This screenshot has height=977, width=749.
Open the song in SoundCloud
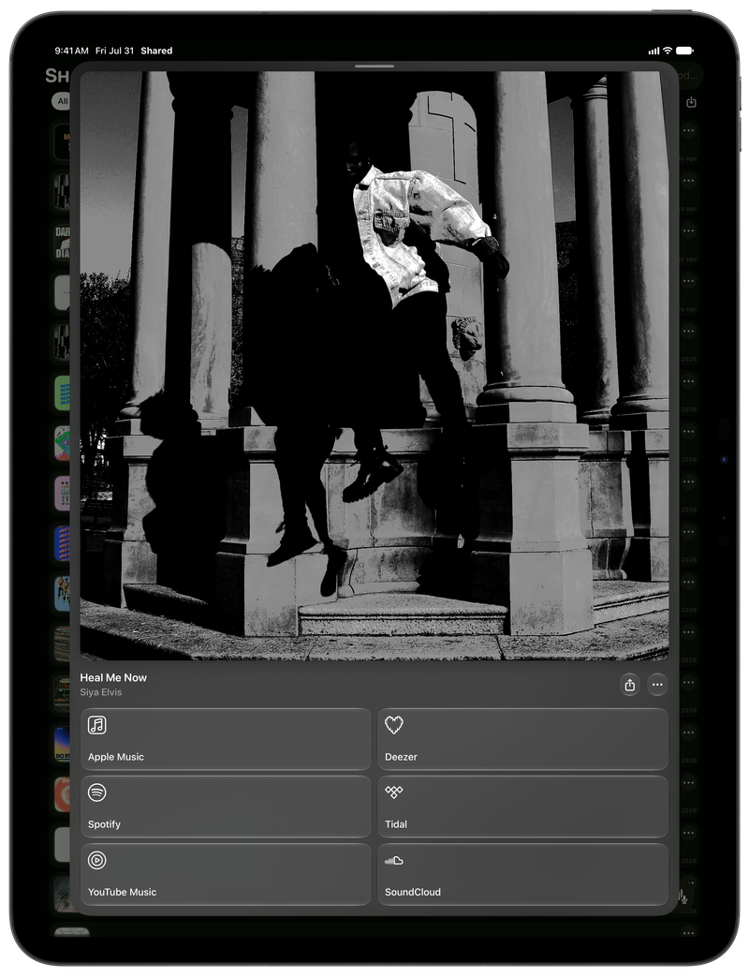pyautogui.click(x=522, y=874)
